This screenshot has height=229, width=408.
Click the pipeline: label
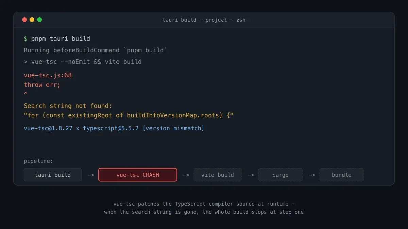38,161
